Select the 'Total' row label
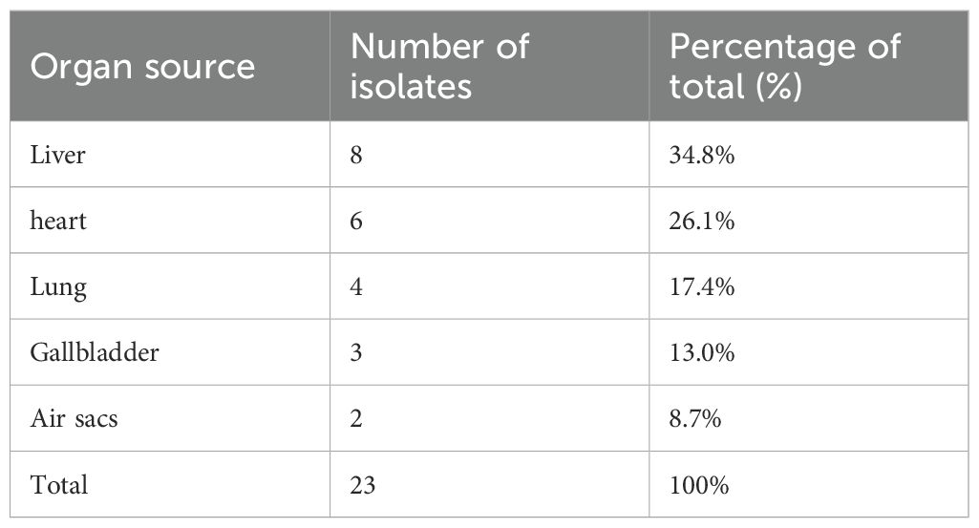The width and height of the screenshot is (979, 528). [x=59, y=484]
